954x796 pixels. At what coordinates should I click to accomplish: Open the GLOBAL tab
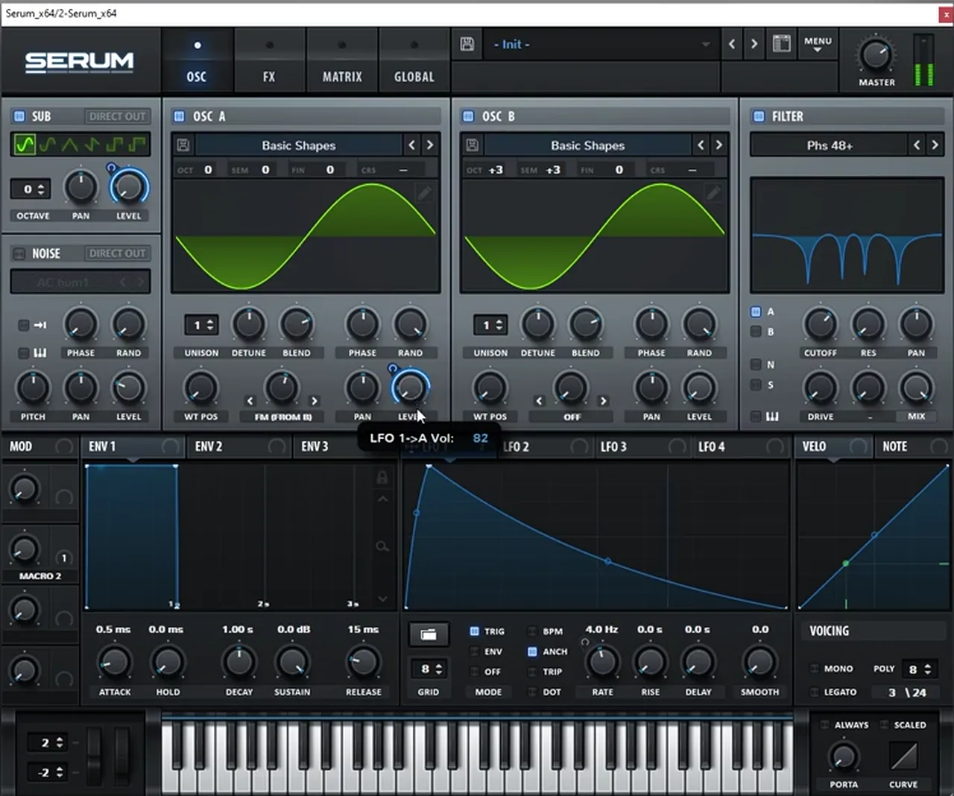(x=414, y=61)
